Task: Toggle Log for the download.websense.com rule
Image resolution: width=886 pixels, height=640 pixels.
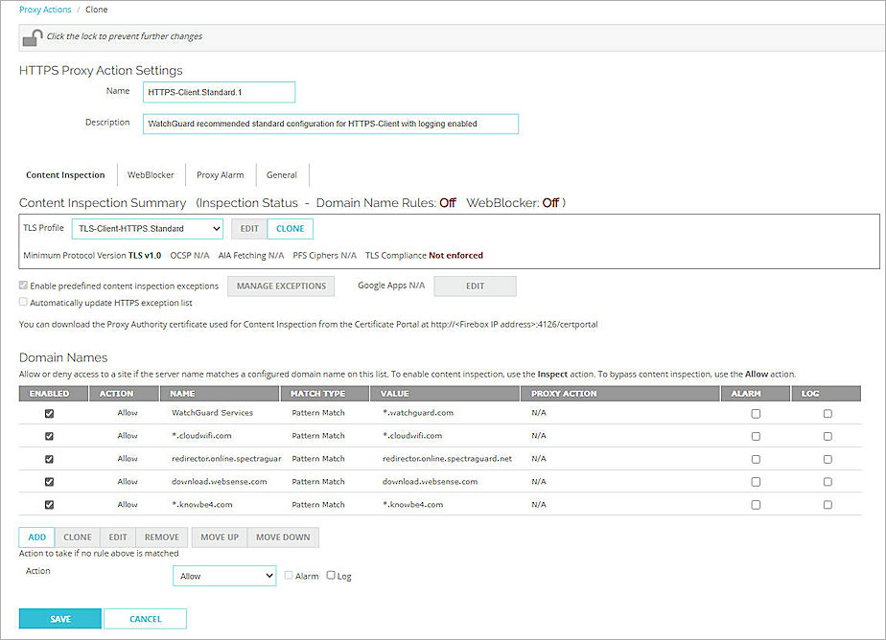Action: [828, 482]
